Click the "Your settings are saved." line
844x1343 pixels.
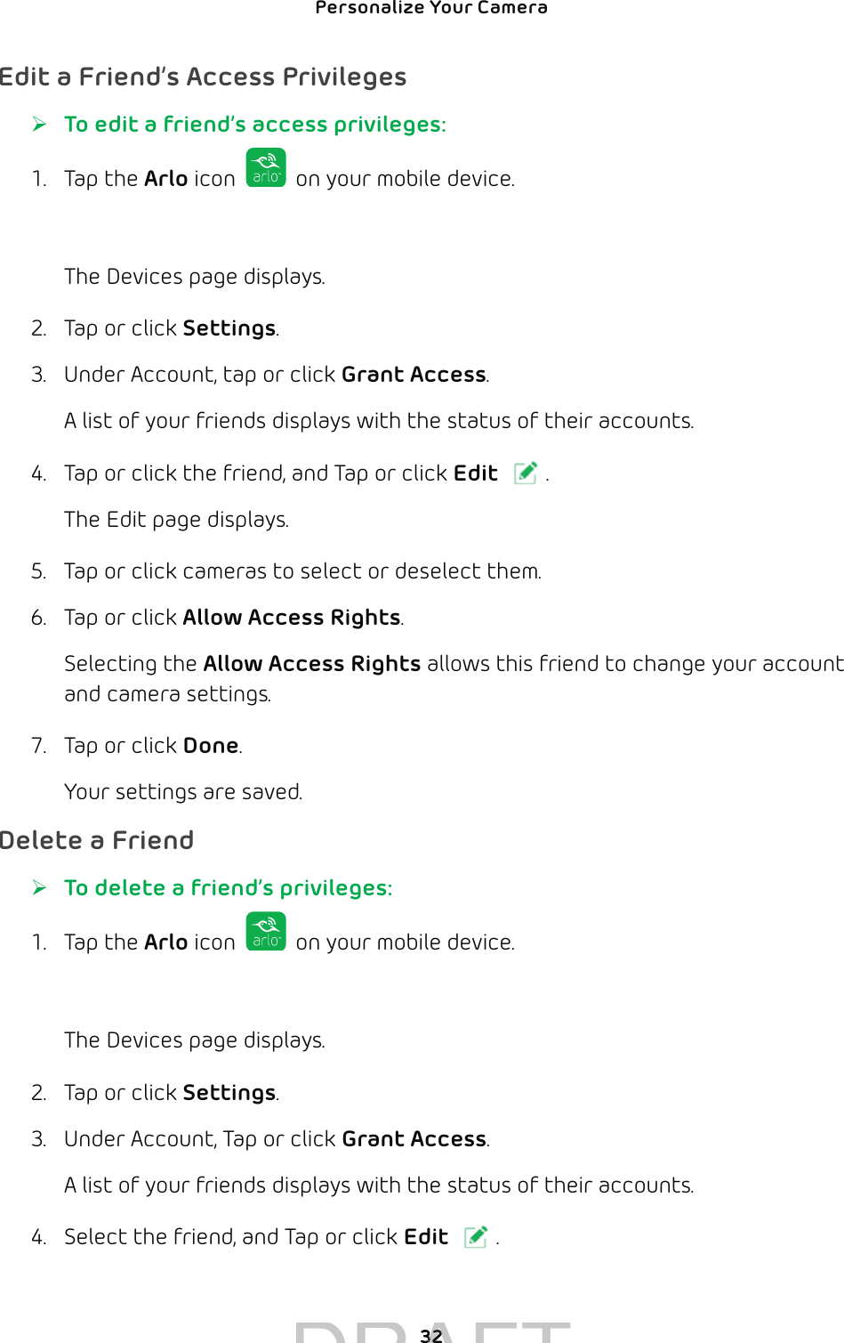(183, 792)
